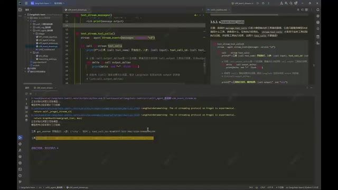Click the Debug bug icon in toolbar

pyautogui.click(x=263, y=3)
